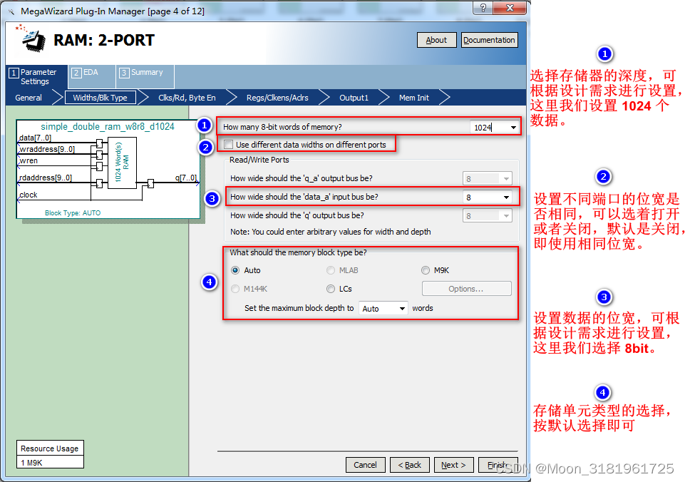The width and height of the screenshot is (685, 482).
Task: Select the Auto memory block type
Action: click(235, 270)
